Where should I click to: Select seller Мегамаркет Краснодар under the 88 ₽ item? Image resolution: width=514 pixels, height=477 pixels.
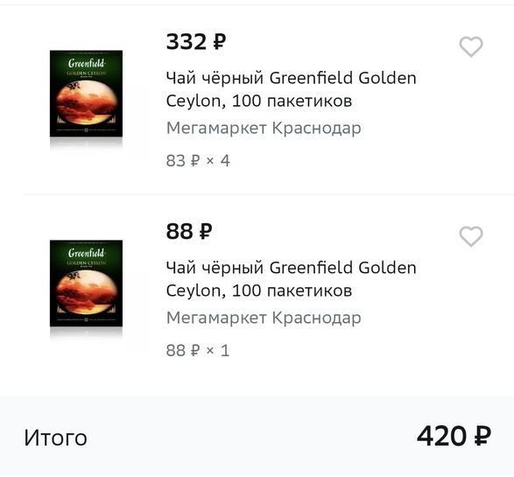pos(264,318)
